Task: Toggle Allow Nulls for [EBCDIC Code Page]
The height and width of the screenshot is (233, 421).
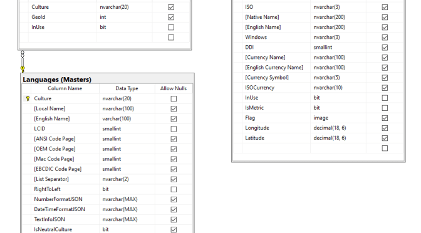Action: click(x=174, y=169)
